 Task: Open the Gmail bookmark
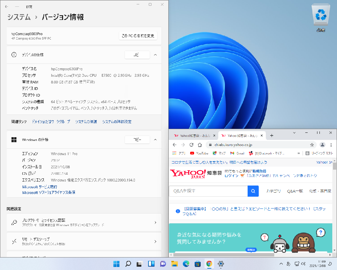(237, 153)
